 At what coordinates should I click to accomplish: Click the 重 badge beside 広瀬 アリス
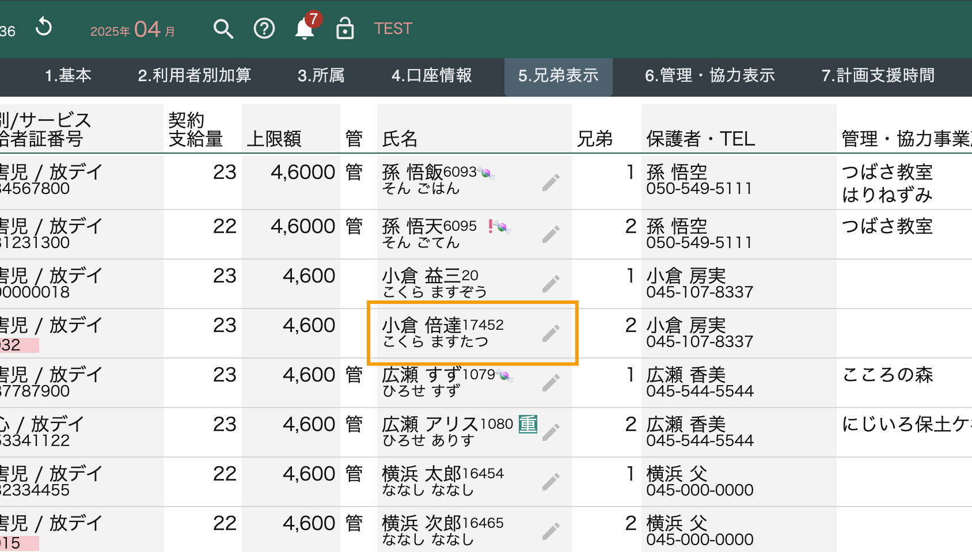(527, 424)
